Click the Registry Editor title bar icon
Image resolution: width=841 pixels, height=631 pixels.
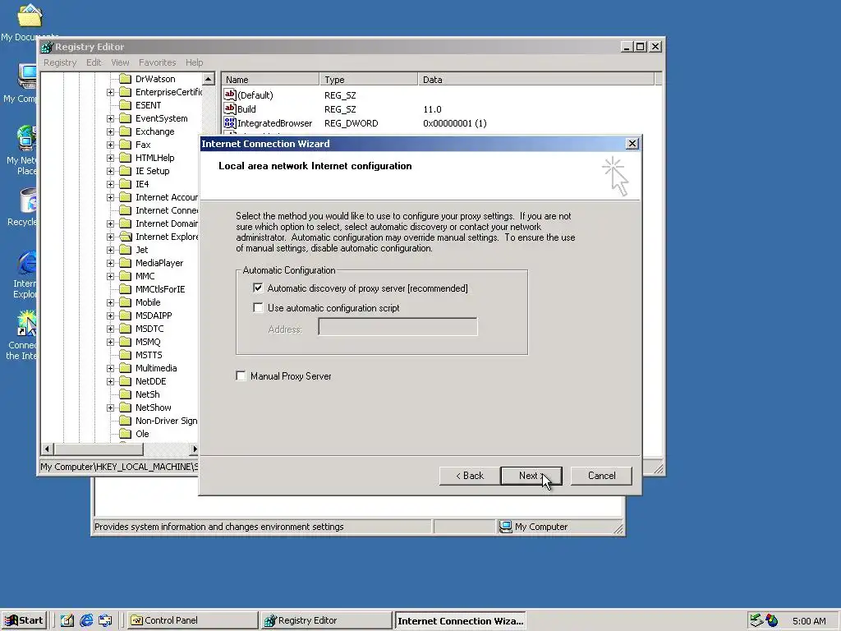click(47, 47)
